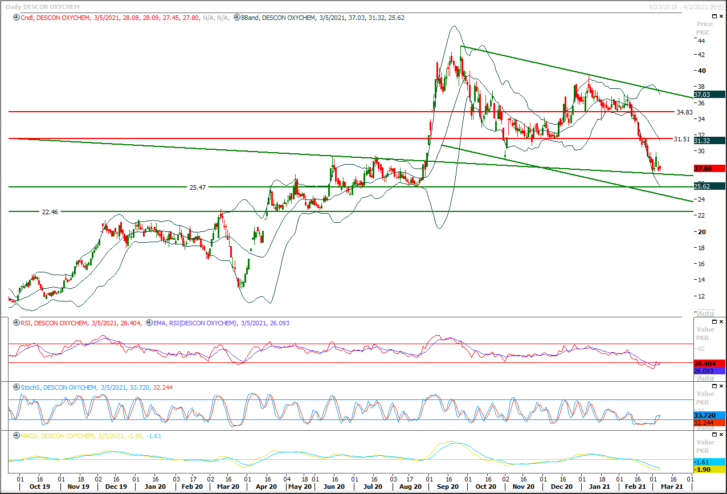Click the clock icon beside Cndl legend
This screenshot has height=494, width=727.
click(15, 18)
